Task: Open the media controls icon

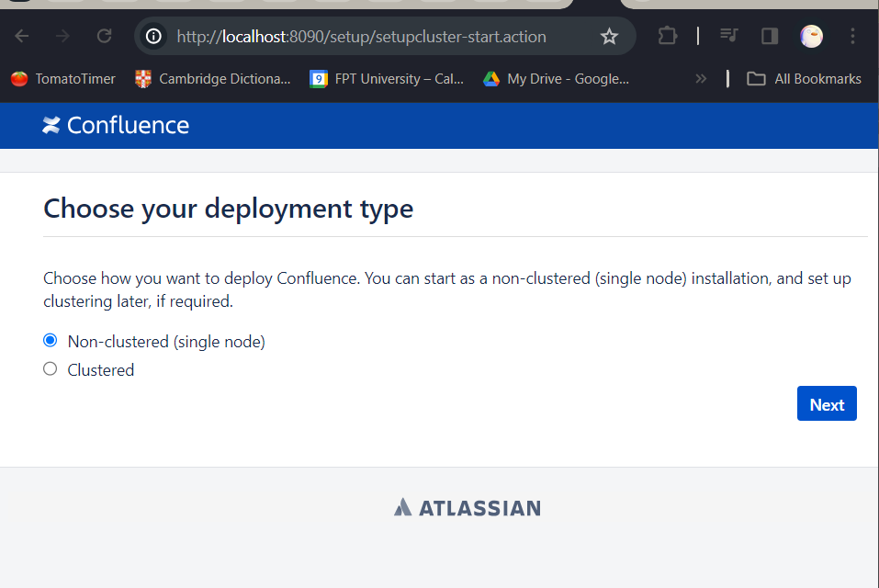Action: point(728,36)
